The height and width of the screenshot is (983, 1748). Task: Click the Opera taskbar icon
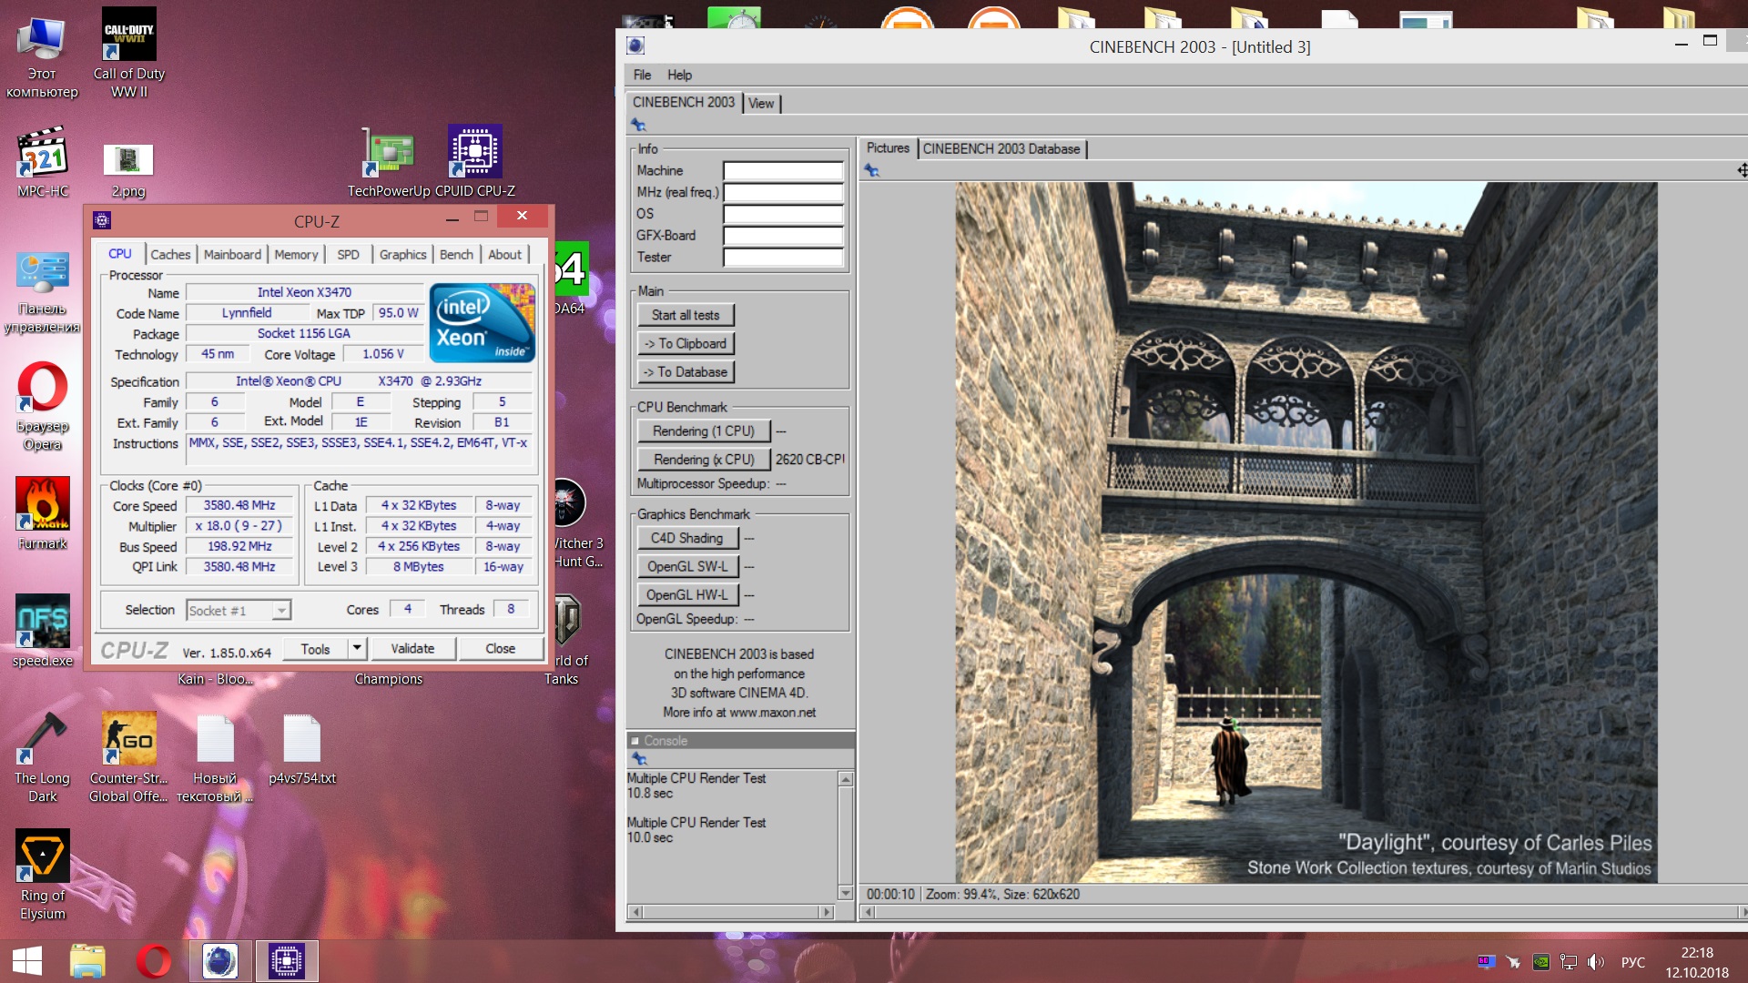tap(153, 961)
